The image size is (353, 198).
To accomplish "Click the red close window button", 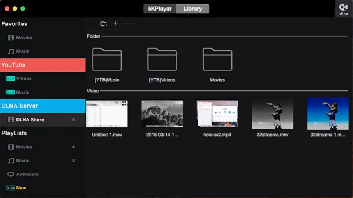I will [x=7, y=9].
